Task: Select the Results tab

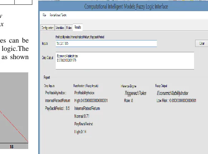Action: coord(78,27)
